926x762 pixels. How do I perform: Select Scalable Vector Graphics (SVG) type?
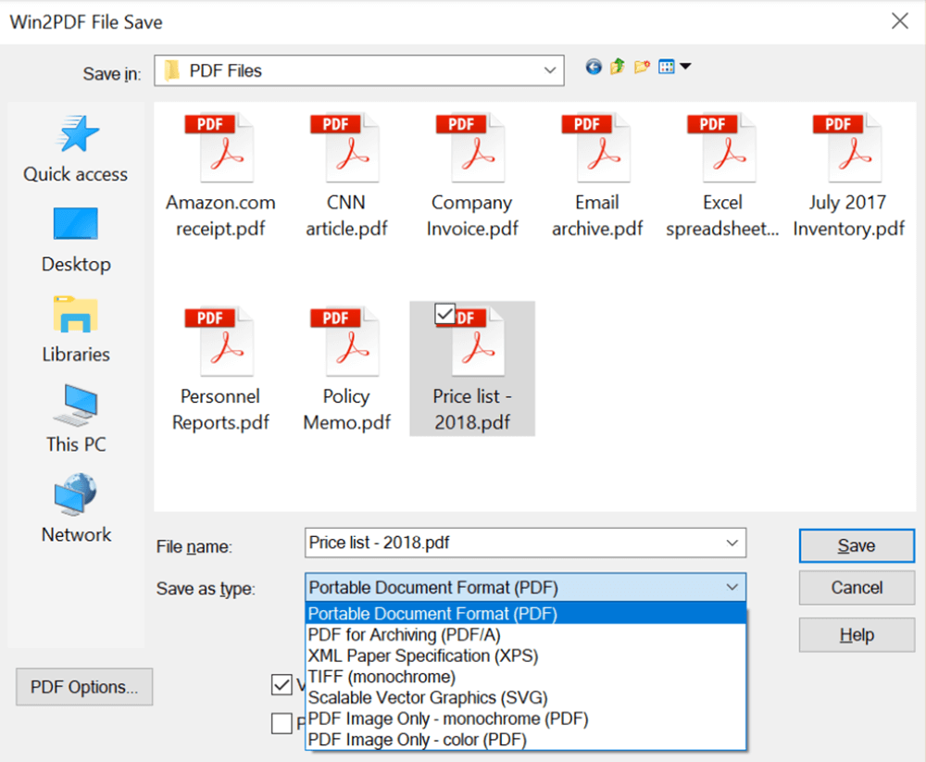coord(427,697)
